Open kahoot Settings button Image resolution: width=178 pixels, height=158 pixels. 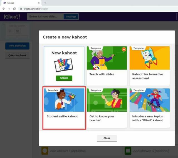pyautogui.click(x=71, y=17)
